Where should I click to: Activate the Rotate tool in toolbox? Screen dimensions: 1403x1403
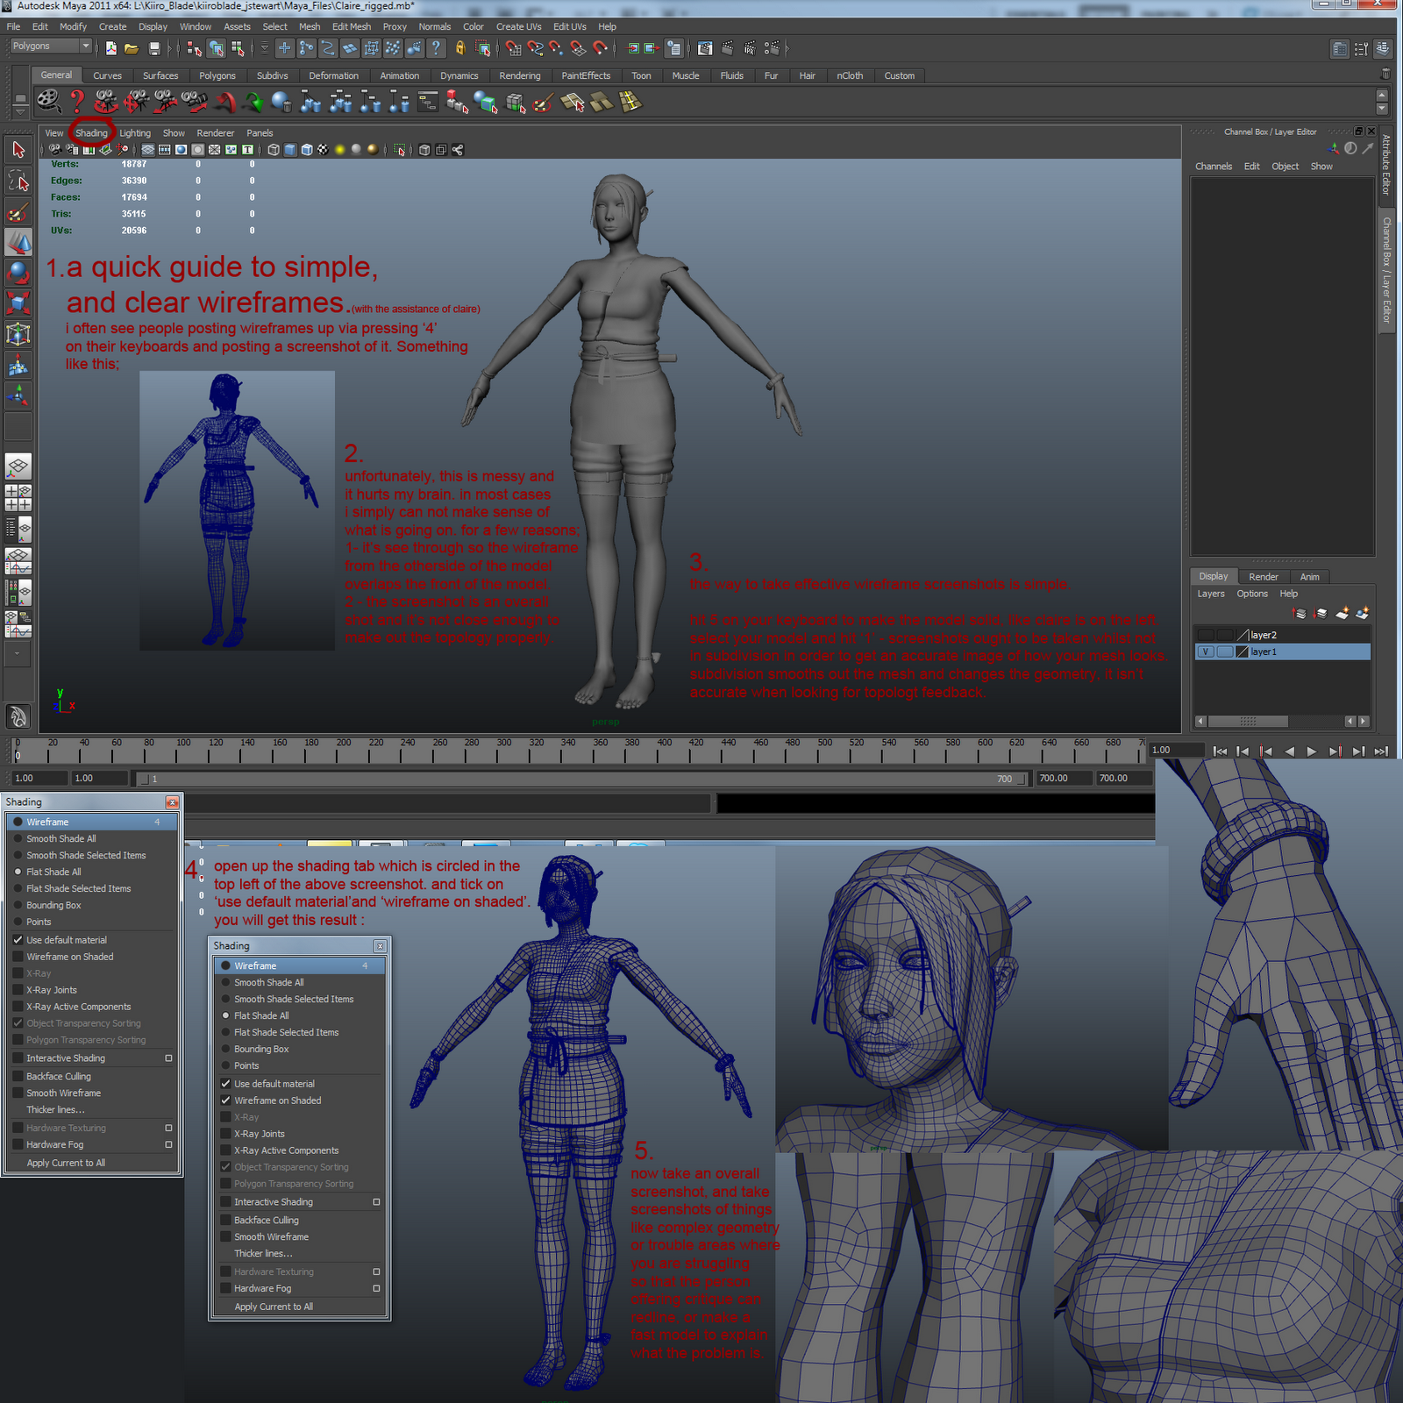(x=18, y=273)
